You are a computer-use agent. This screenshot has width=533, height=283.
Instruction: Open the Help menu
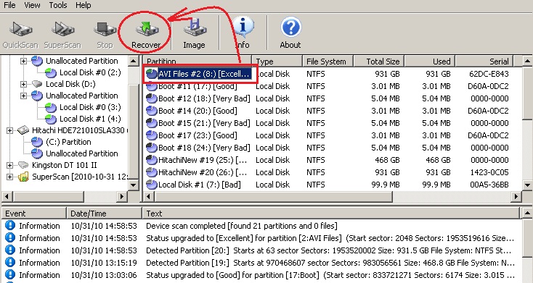coord(84,5)
